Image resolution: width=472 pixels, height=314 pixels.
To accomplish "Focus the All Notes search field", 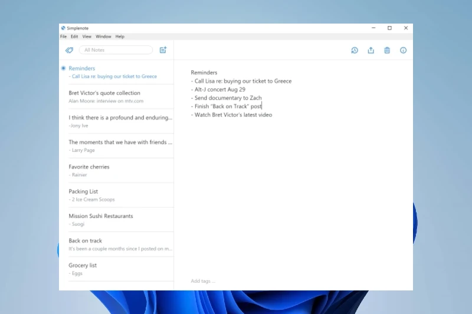I will click(116, 50).
